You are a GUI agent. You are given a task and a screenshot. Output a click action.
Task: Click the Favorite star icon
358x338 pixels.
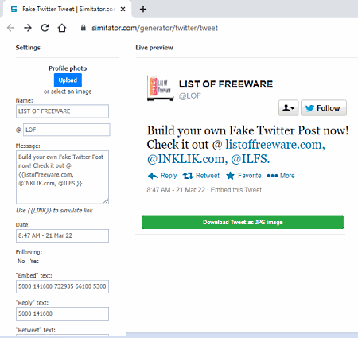pyautogui.click(x=230, y=176)
